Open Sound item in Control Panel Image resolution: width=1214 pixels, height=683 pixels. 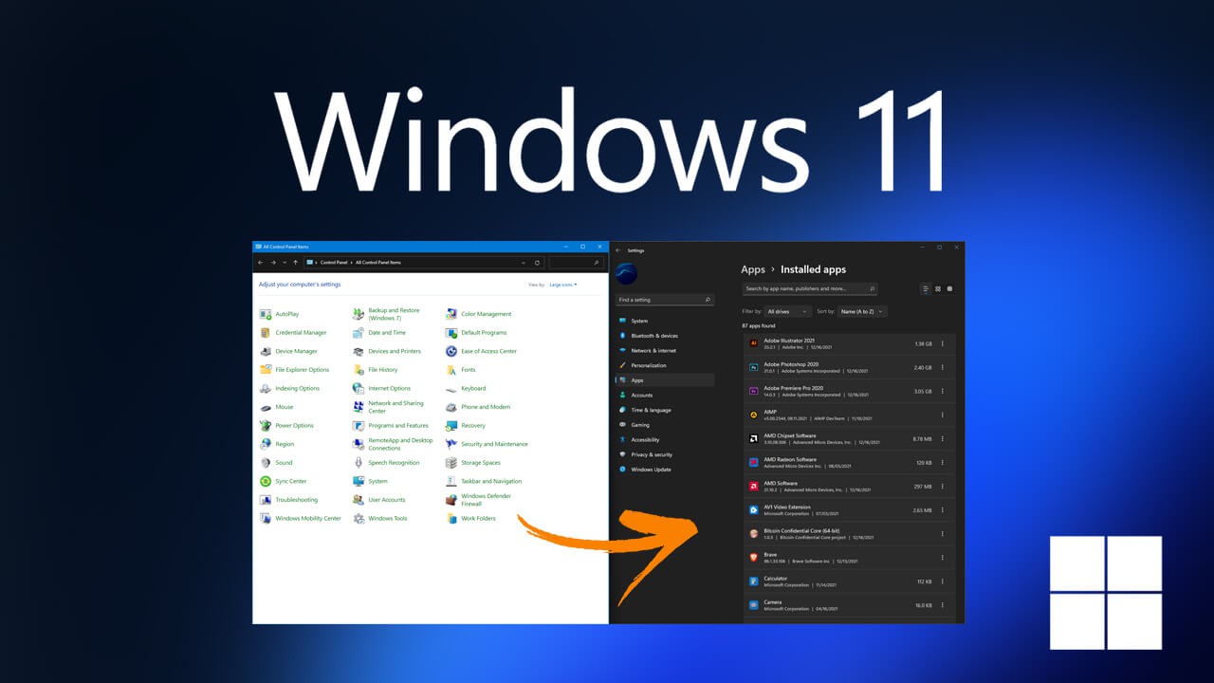(276, 463)
